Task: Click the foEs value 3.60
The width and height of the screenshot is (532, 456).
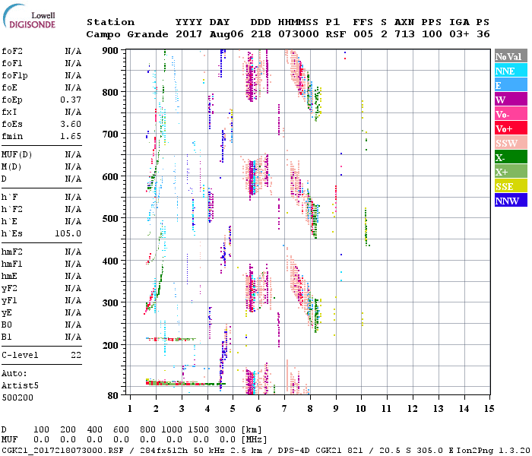Action: (71, 124)
